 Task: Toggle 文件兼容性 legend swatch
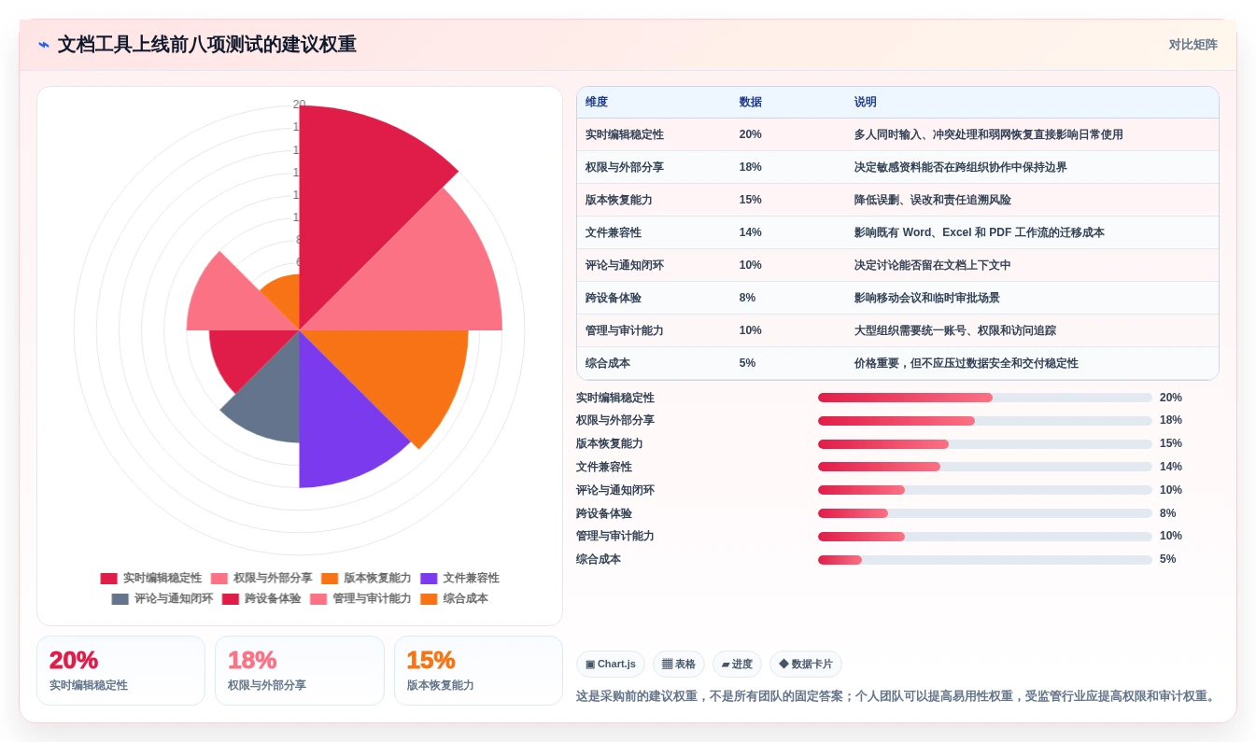pyautogui.click(x=429, y=579)
